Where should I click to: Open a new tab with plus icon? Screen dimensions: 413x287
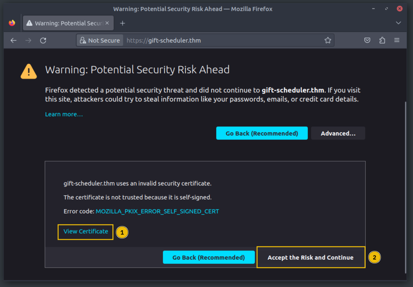[x=122, y=23]
